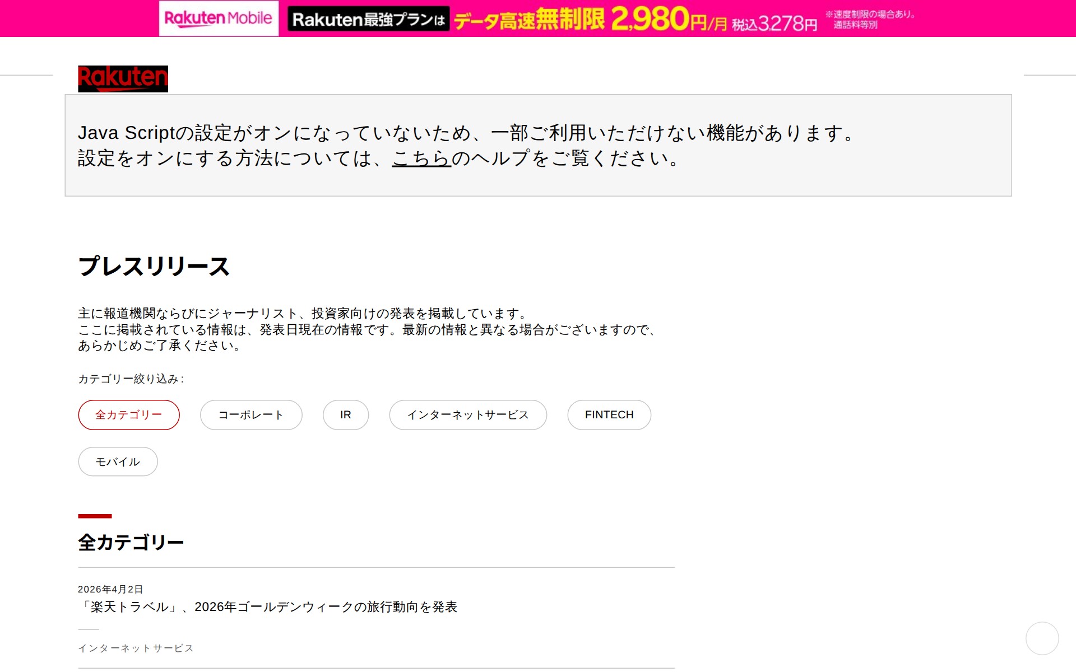Click the 2026年4月2日 date label
The width and height of the screenshot is (1076, 672).
point(110,589)
